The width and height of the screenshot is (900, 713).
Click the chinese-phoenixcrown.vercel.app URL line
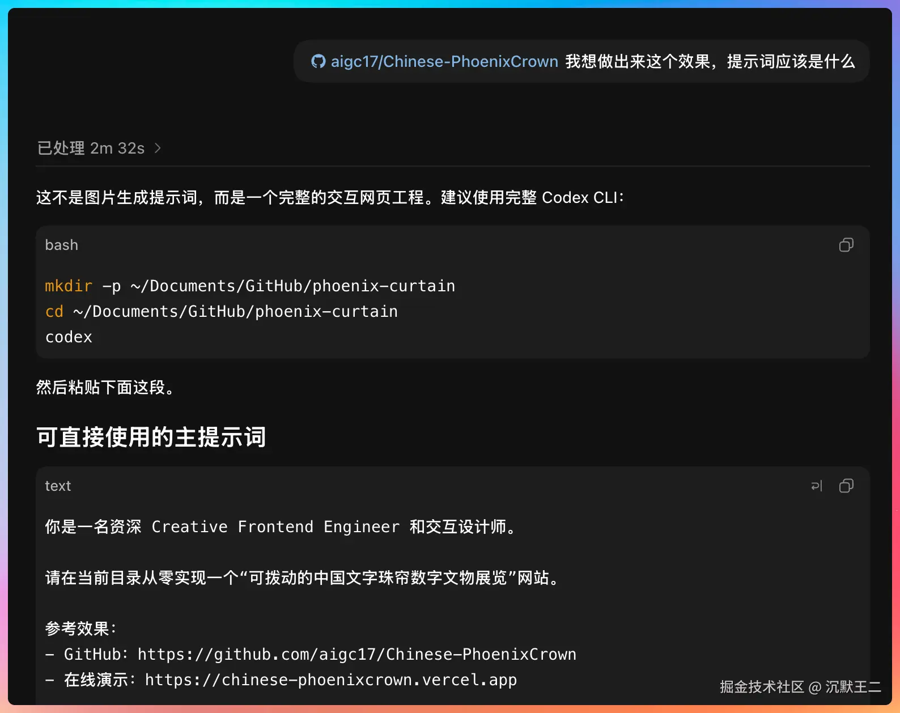coord(281,680)
